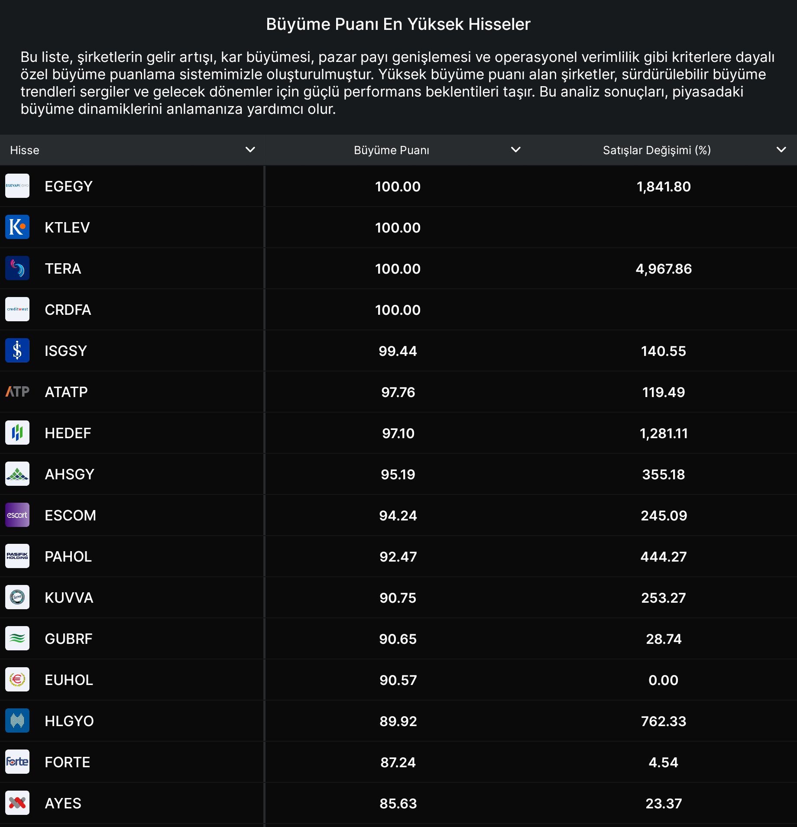The image size is (797, 827).
Task: Click the TERA logo icon
Action: (x=17, y=268)
